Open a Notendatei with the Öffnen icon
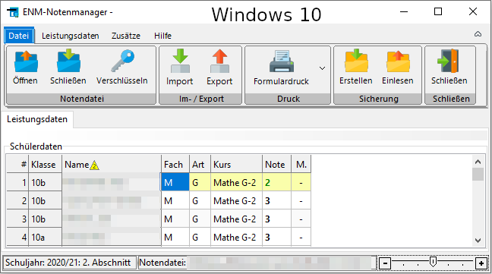 [26, 61]
